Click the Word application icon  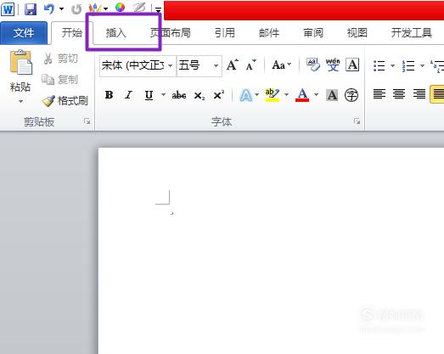pos(8,9)
